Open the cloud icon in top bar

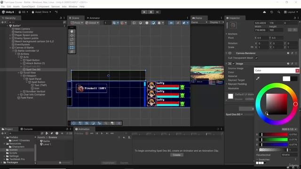pos(264,12)
